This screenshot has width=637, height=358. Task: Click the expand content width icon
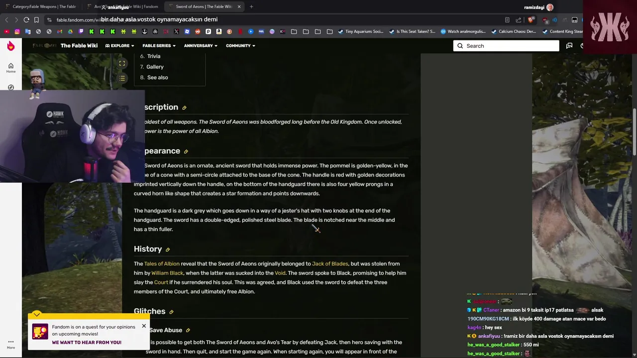122,63
